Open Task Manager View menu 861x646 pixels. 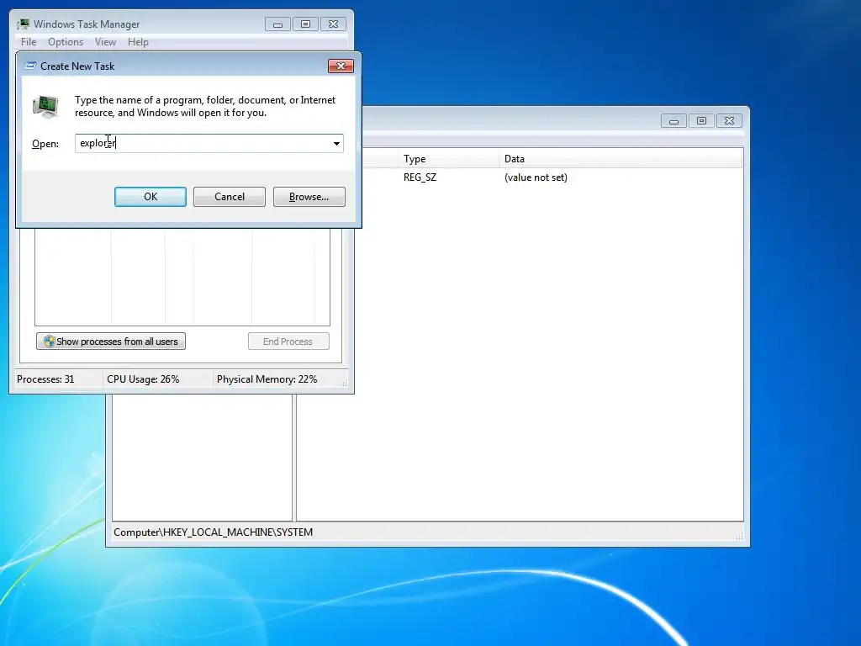[105, 42]
